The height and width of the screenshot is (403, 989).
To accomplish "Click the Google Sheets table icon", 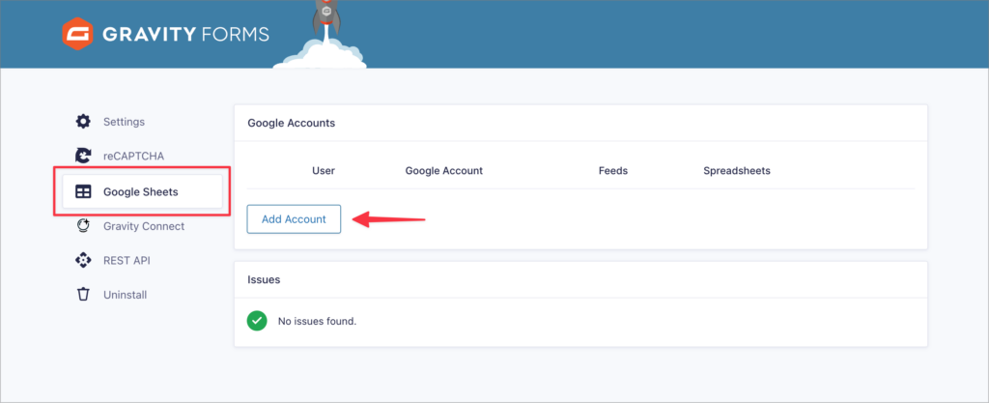I will pyautogui.click(x=83, y=191).
